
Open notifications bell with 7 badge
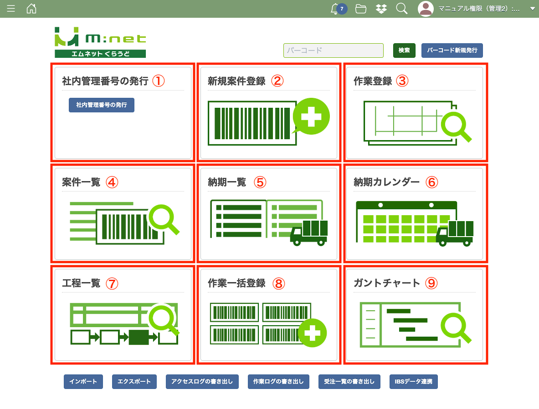[x=336, y=9]
